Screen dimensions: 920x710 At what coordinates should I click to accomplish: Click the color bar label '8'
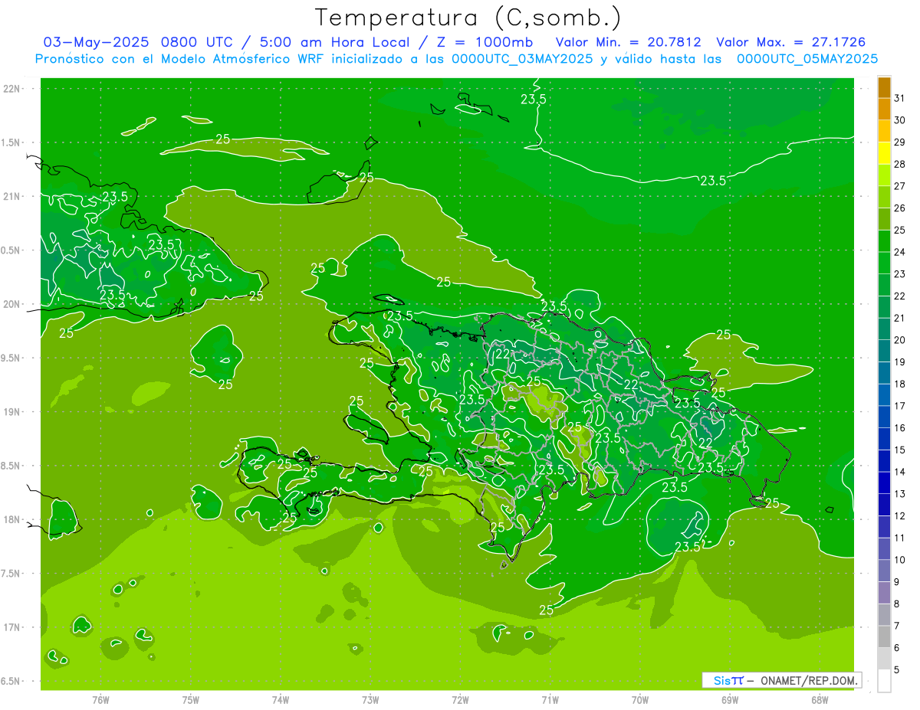[x=897, y=604]
